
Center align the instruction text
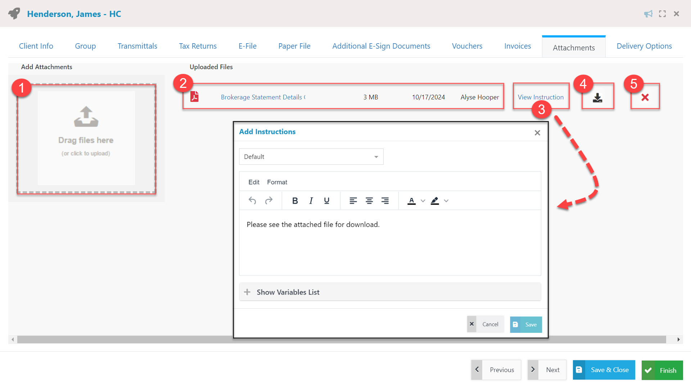369,201
